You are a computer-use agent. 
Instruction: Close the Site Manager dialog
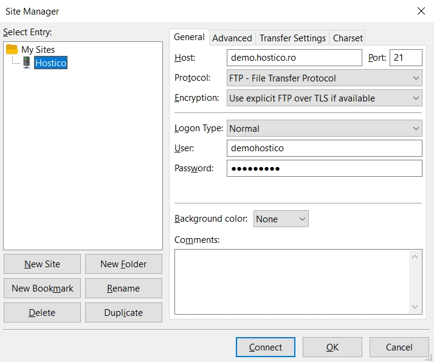click(x=421, y=11)
